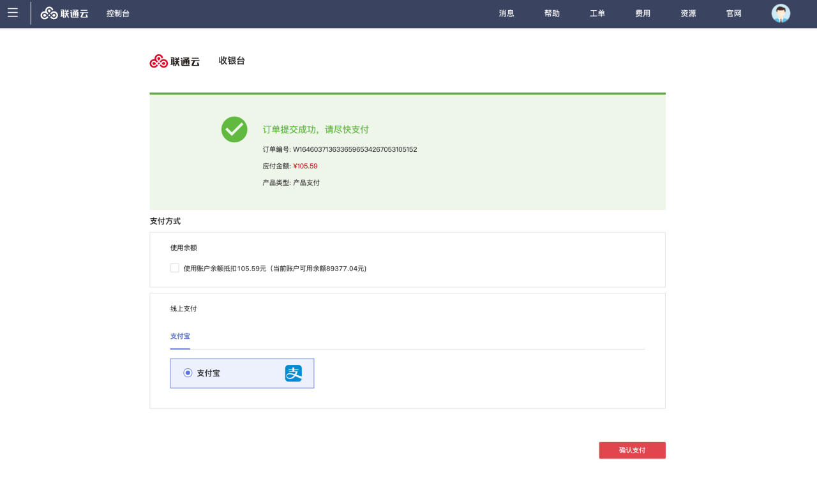Go to 帮助 in the top navigation

click(x=551, y=13)
